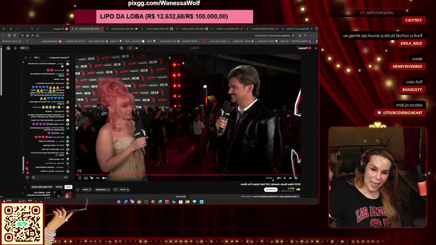Send a heart reaction in chat

click(x=27, y=177)
